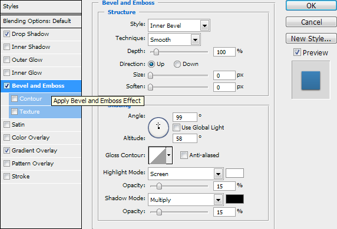Open the Style dropdown arrow
Image resolution: width=337 pixels, height=229 pixels.
click(204, 26)
